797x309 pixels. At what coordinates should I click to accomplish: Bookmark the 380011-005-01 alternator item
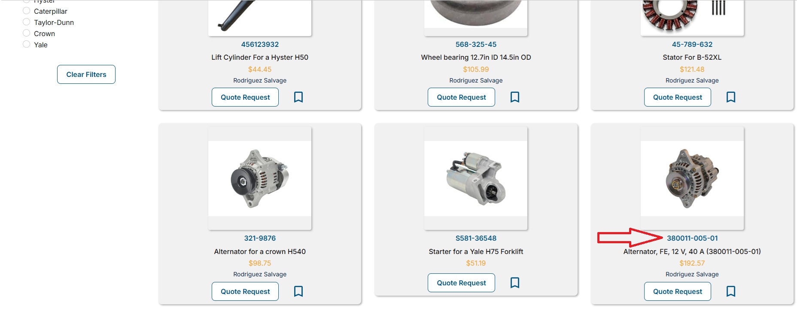coord(731,291)
